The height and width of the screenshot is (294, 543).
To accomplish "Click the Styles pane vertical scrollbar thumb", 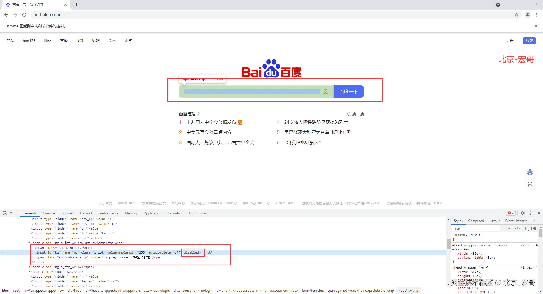I will (540, 233).
